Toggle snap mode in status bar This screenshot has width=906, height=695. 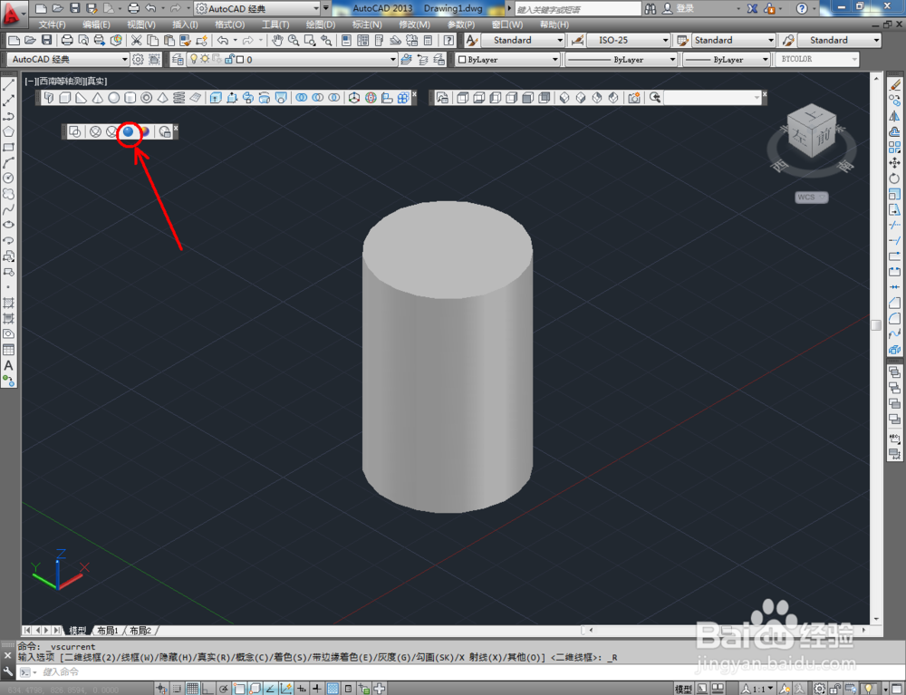(x=177, y=688)
